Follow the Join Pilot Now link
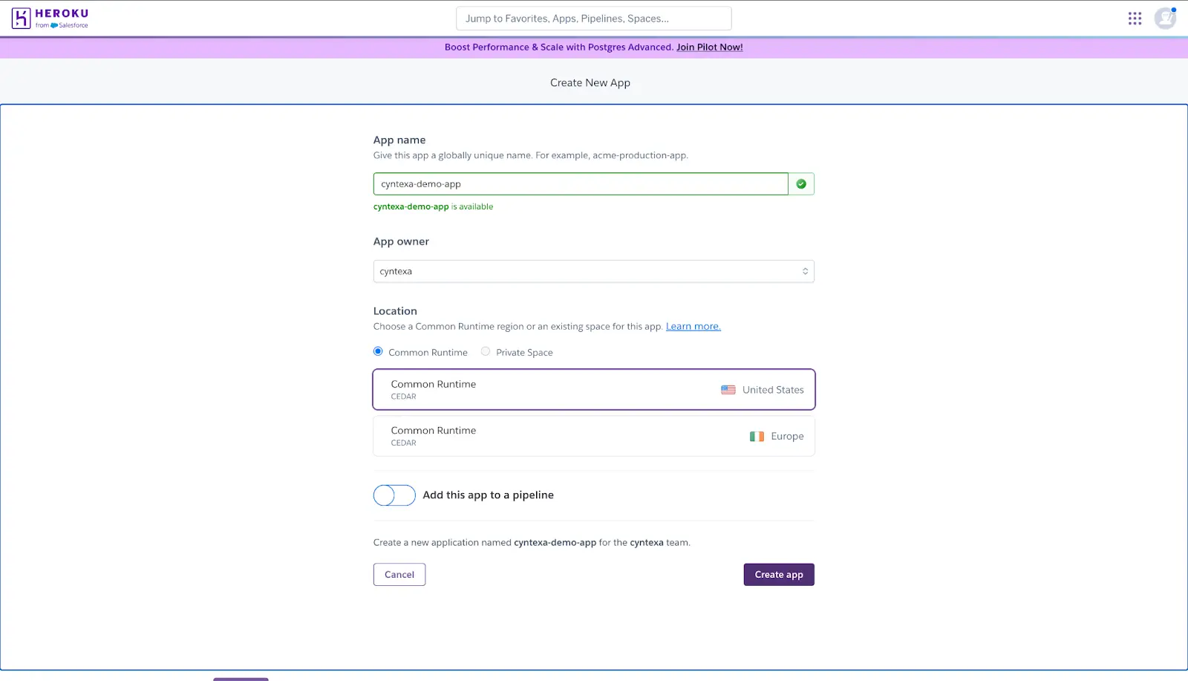The image size is (1188, 681). (709, 48)
